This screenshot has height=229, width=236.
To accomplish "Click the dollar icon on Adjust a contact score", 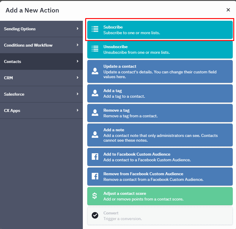I will 95,196.
